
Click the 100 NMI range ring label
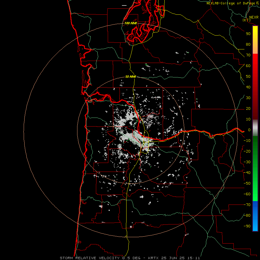pyautogui.click(x=131, y=23)
